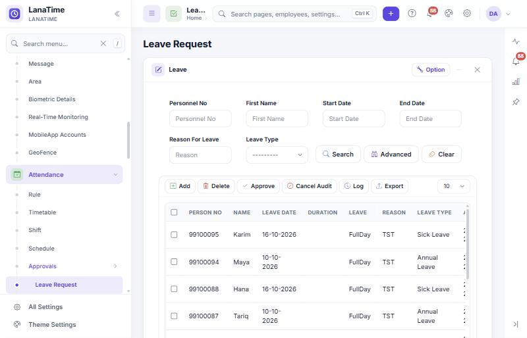Open the page size dropdown showing 10
The image size is (527, 338).
tap(454, 186)
